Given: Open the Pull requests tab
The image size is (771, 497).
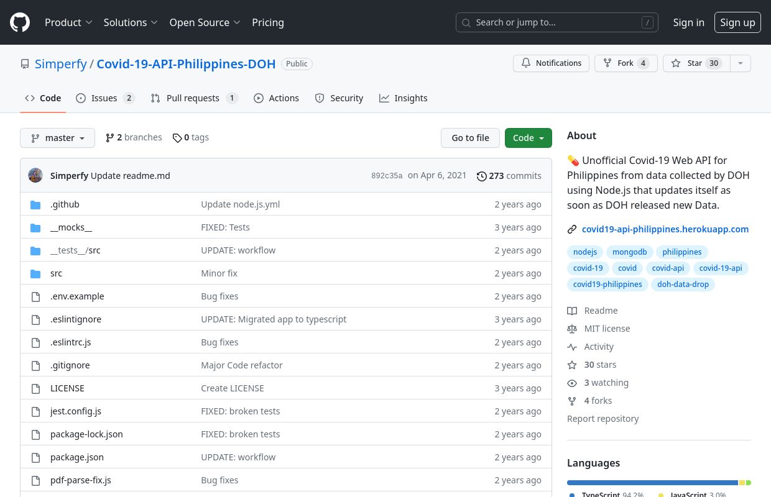Looking at the screenshot, I should (x=194, y=98).
